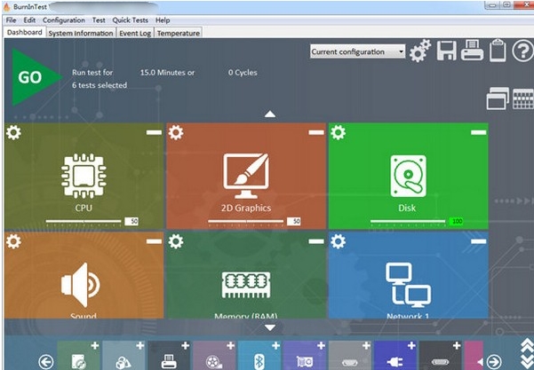The image size is (534, 370).
Task: Add the Printer test with plus
Action: [186, 346]
